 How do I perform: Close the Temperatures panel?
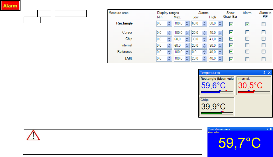(269, 73)
